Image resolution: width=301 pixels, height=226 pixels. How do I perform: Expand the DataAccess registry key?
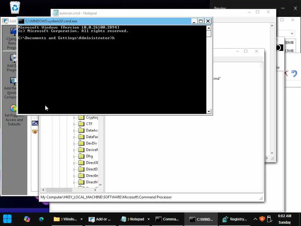(x=74, y=130)
